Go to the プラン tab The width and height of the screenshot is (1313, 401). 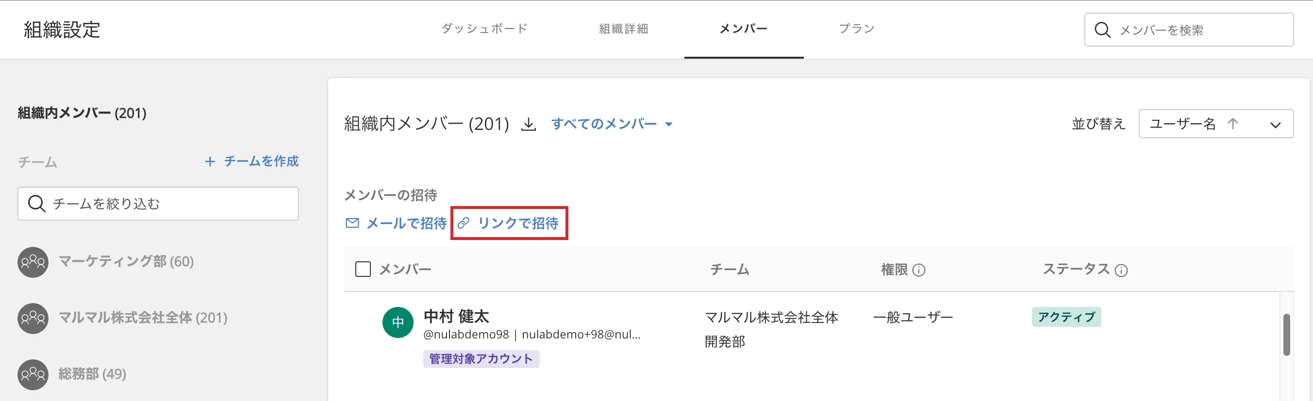coord(856,29)
